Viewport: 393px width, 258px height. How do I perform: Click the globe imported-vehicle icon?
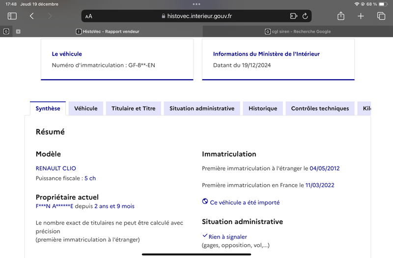205,201
